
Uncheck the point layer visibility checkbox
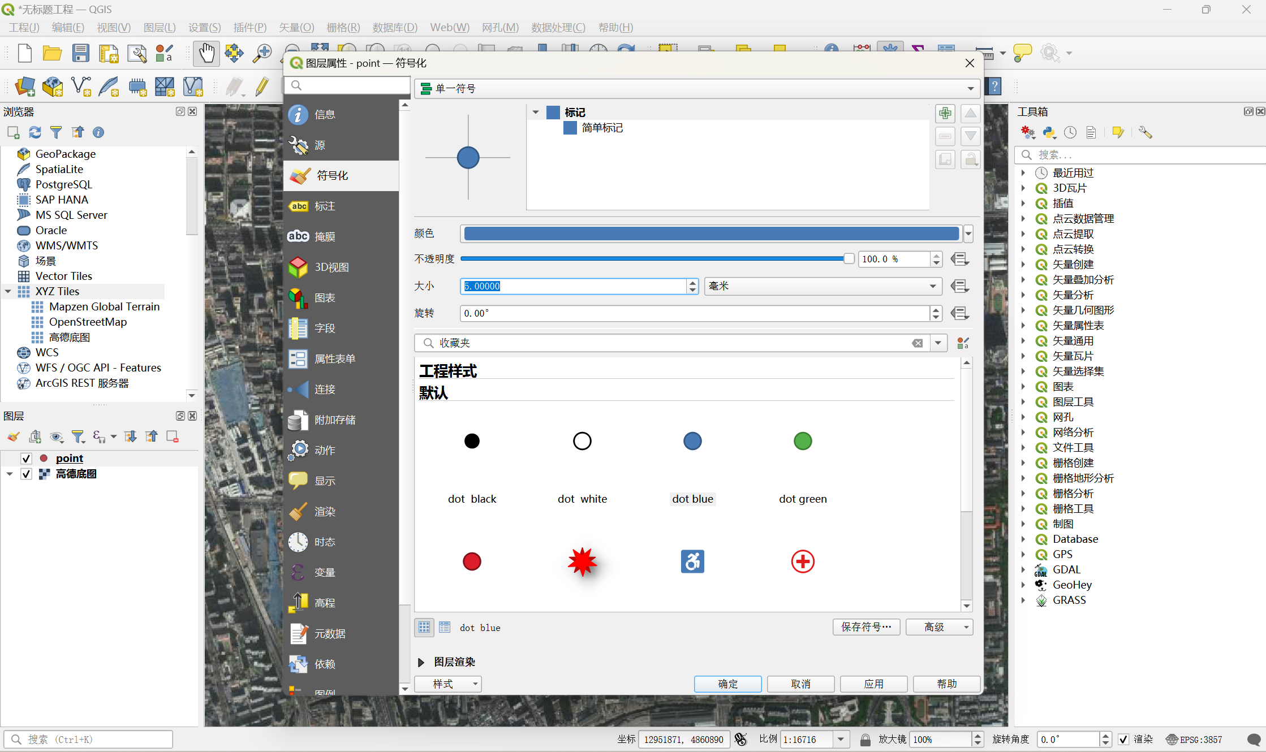pos(26,459)
